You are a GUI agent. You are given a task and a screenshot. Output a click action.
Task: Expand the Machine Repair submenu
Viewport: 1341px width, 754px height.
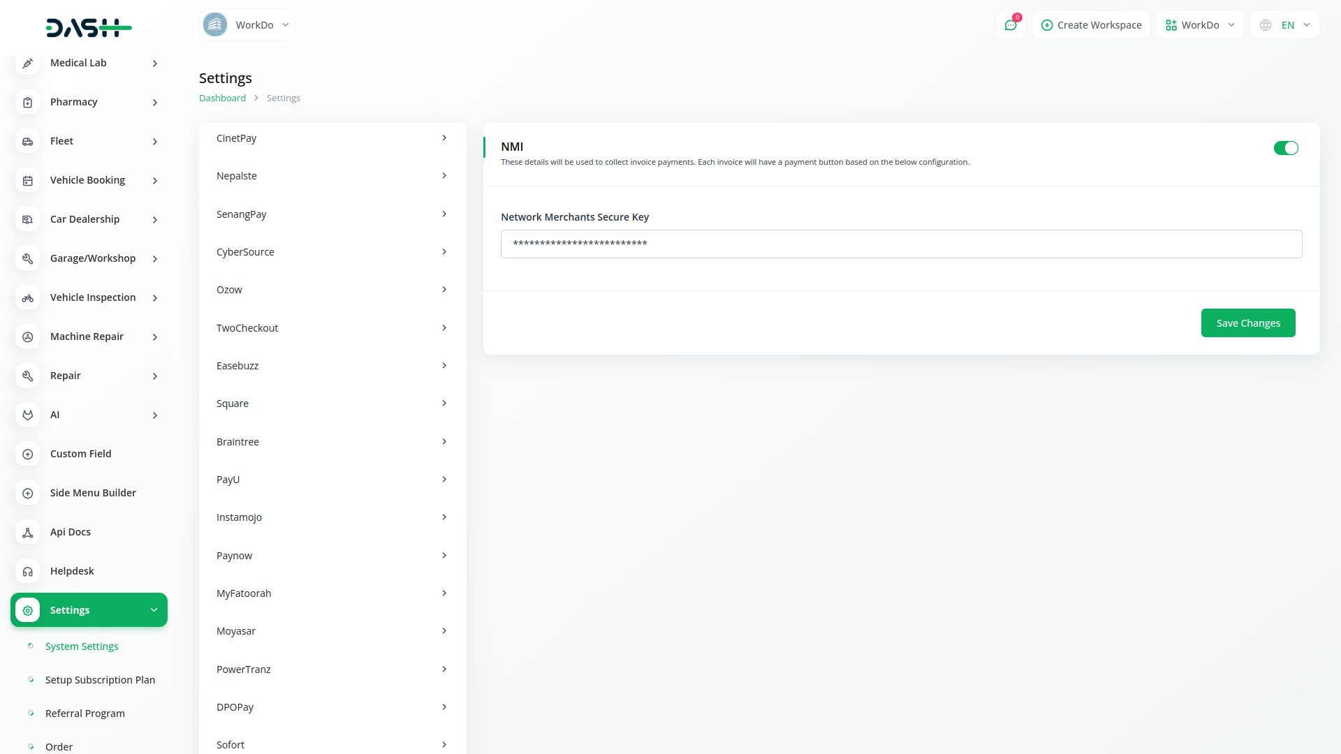(154, 337)
